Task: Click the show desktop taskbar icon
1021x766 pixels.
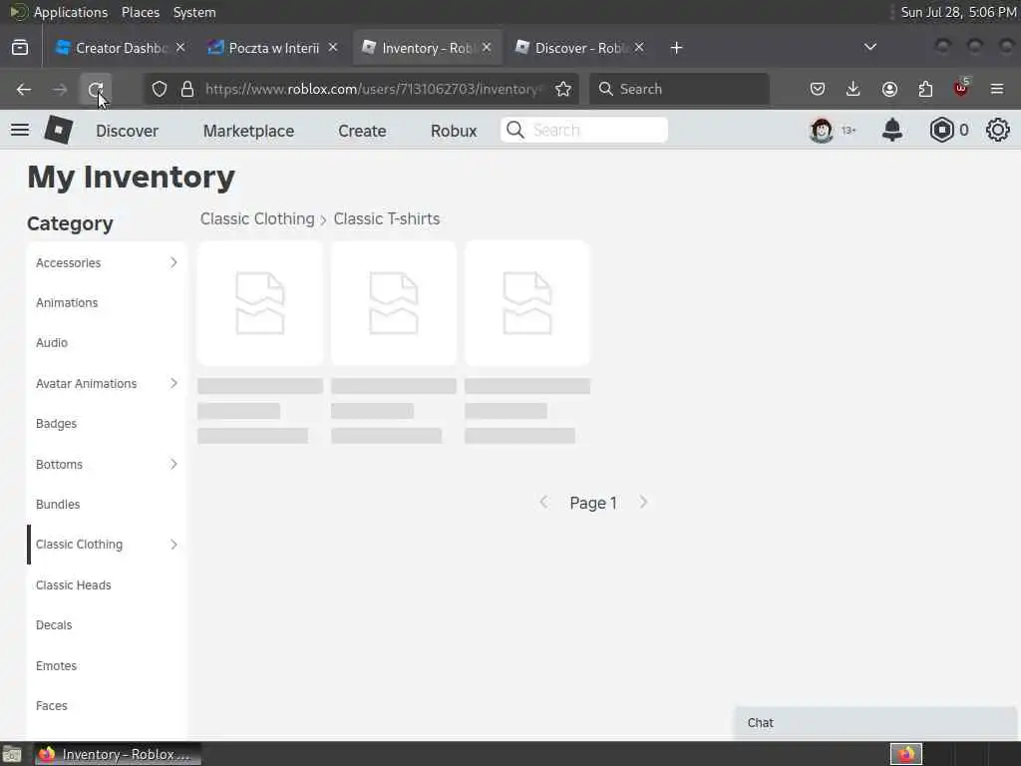Action: pyautogui.click(x=12, y=754)
